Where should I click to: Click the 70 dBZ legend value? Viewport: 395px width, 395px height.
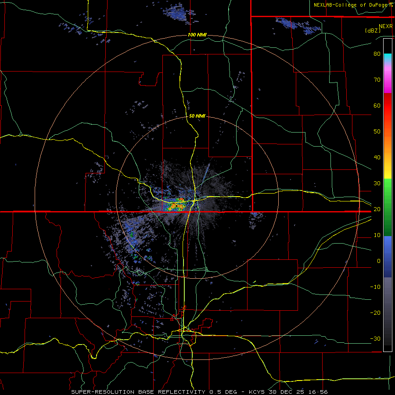(377, 79)
